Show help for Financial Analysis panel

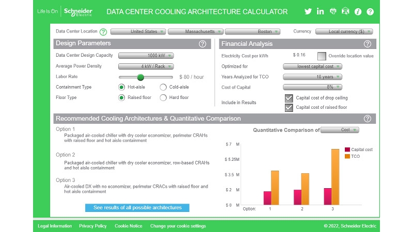368,44
